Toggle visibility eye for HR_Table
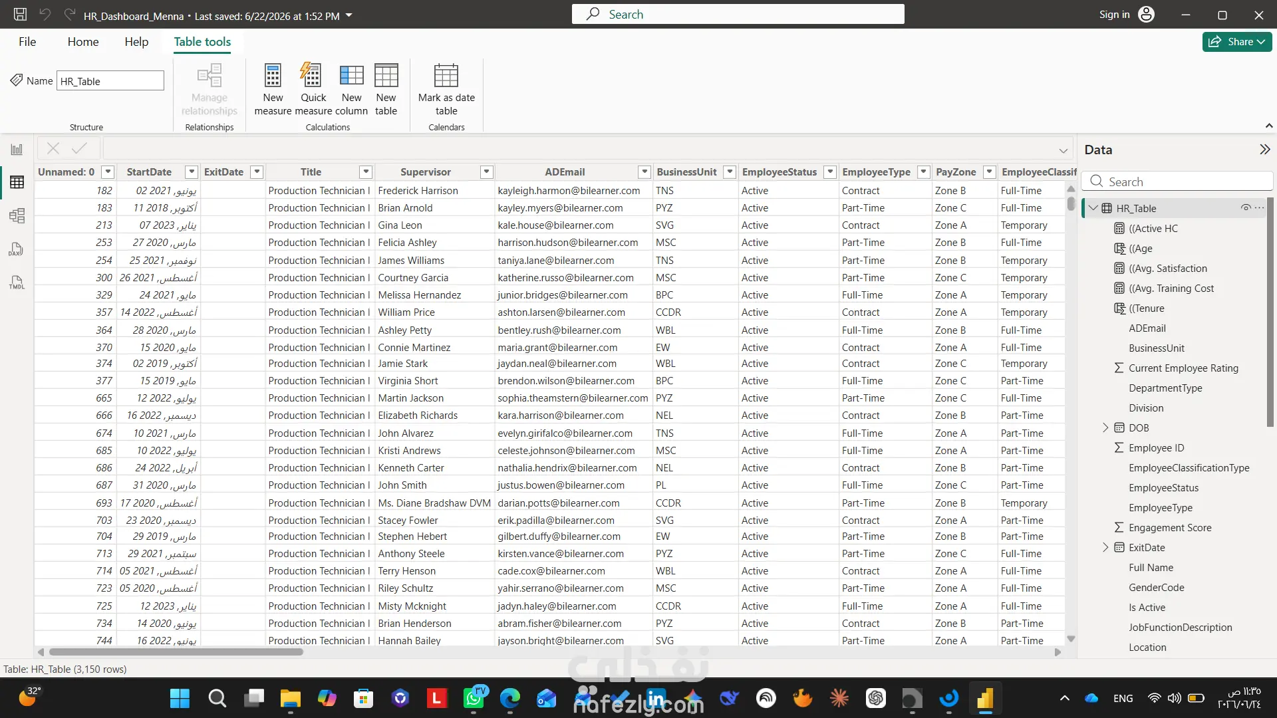 1246,208
